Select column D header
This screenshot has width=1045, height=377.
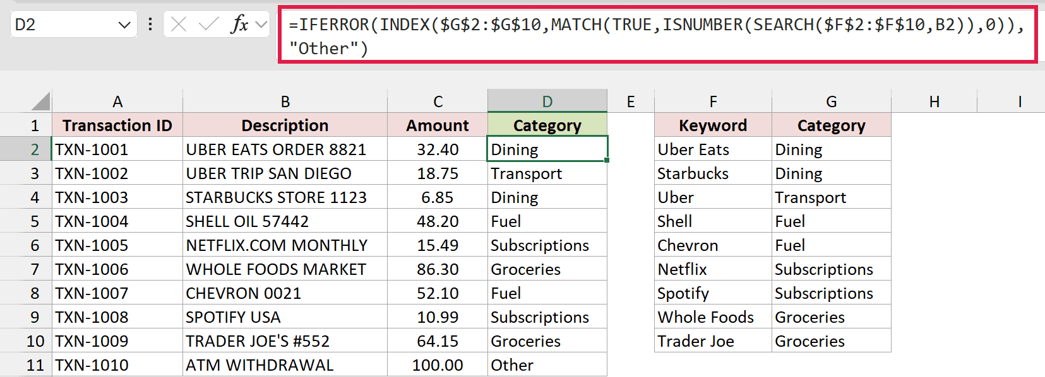[x=547, y=101]
